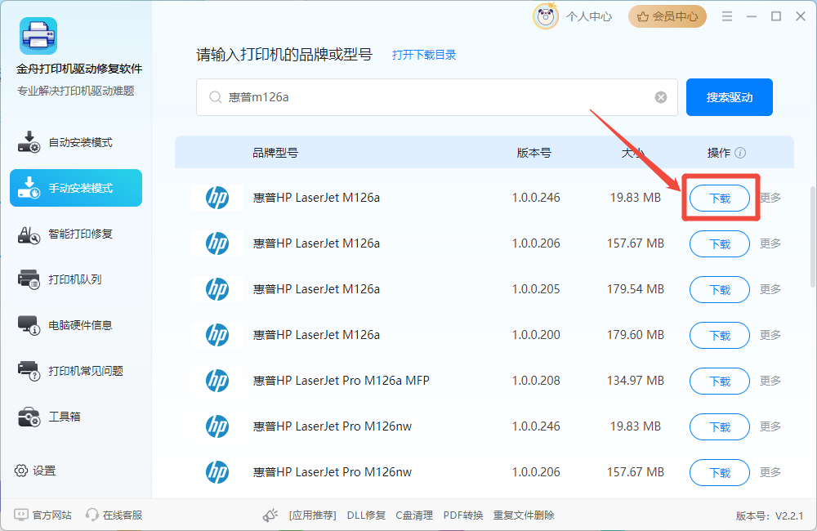Click 版本号: V2.2.1 label
The image size is (817, 531).
tap(770, 516)
